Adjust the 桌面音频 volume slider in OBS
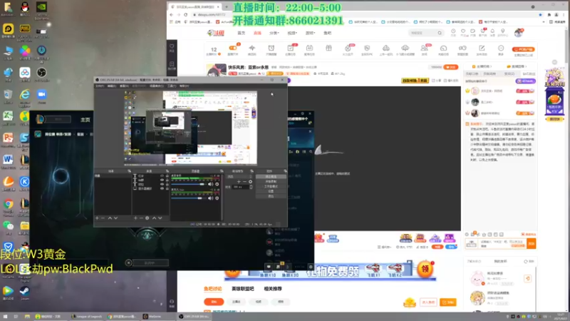Screen dimensions: 570x321 [188, 185]
